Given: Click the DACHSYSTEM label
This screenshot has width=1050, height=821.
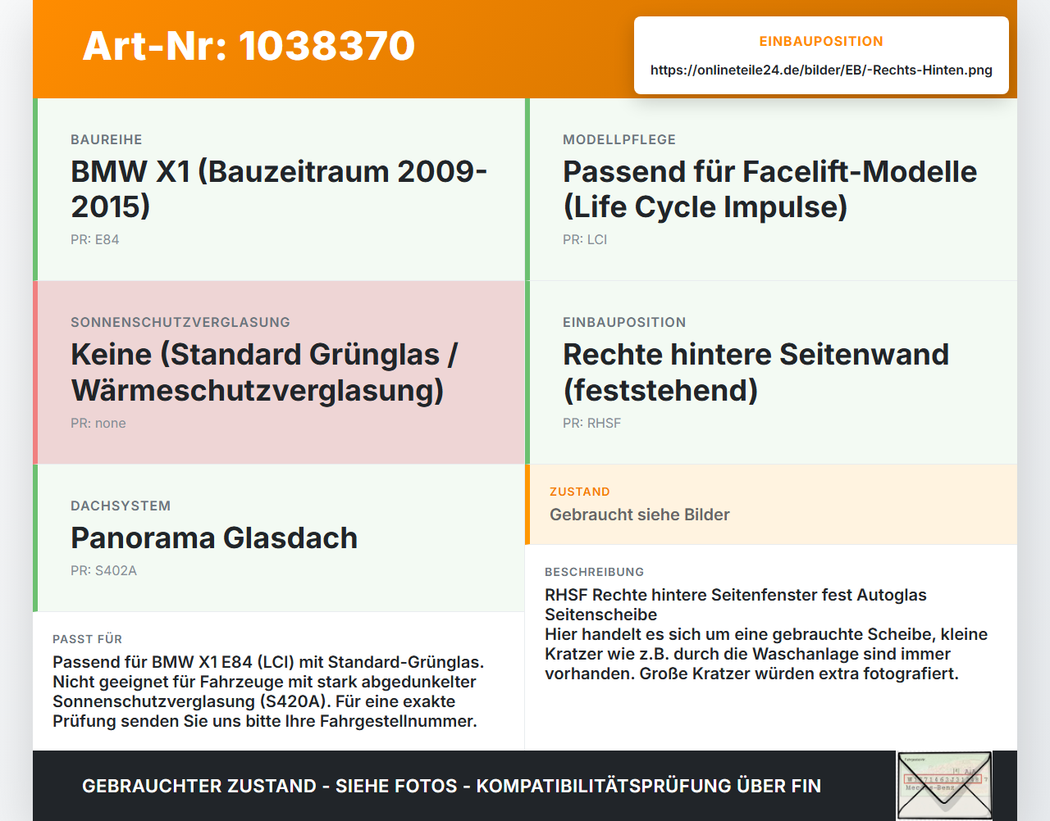Looking at the screenshot, I should [121, 506].
